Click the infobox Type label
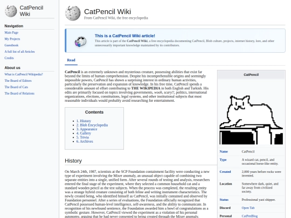The width and height of the screenshot is (291, 218). tap(223, 160)
